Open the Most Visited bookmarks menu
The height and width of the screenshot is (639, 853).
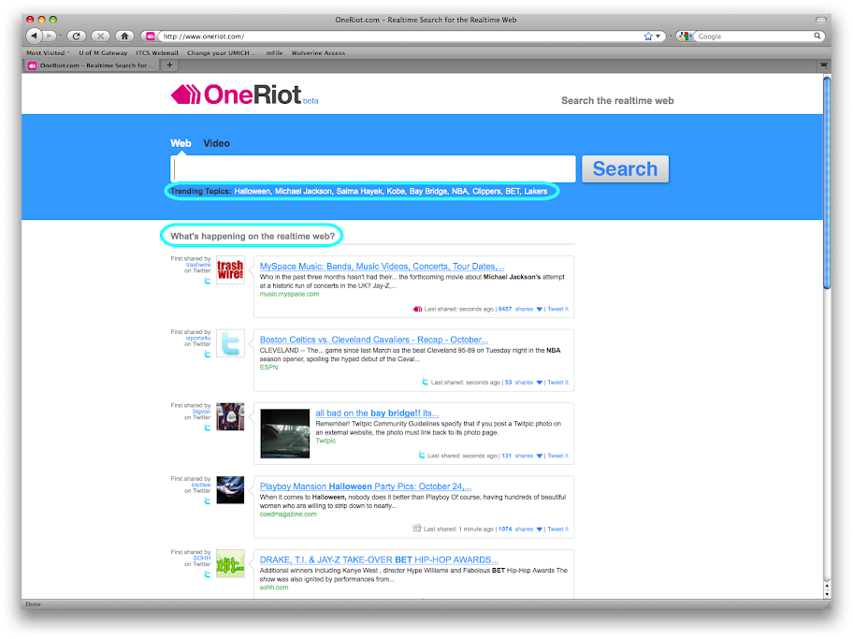point(48,52)
